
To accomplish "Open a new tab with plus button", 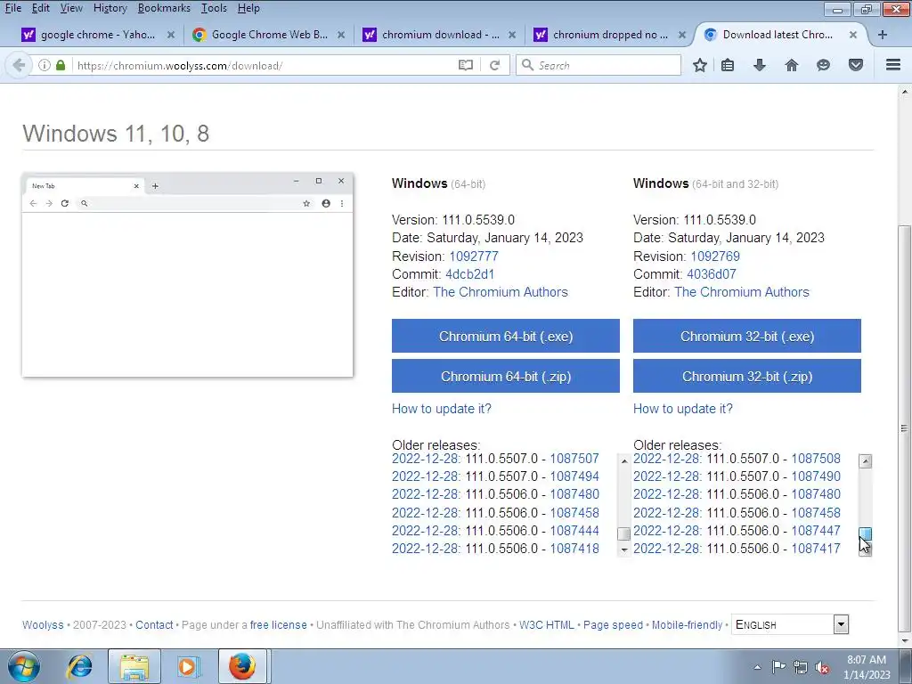I will click(x=883, y=35).
